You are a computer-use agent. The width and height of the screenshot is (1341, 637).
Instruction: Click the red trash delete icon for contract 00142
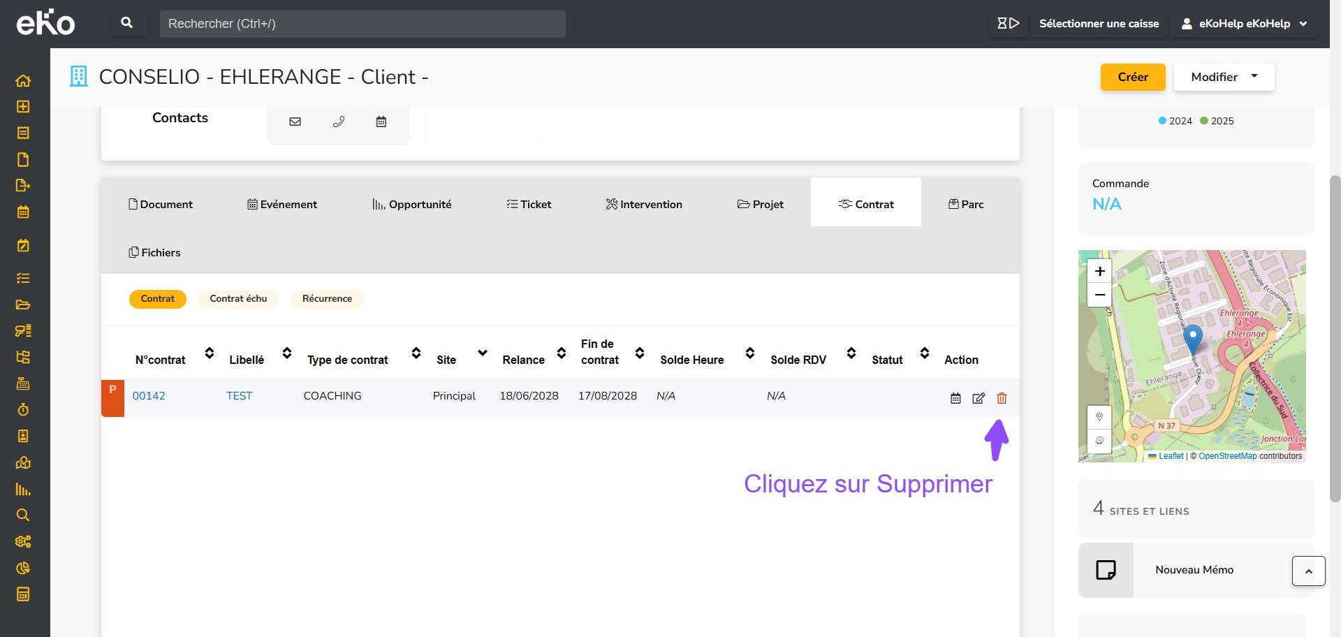(1002, 398)
